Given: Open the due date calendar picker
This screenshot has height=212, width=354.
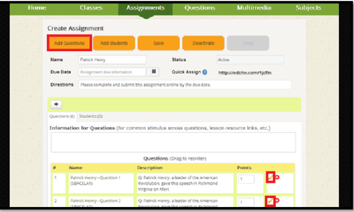Looking at the screenshot, I should click(154, 72).
